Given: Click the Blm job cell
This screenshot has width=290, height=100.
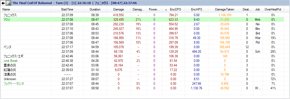Looking at the screenshot, I should (258, 29).
